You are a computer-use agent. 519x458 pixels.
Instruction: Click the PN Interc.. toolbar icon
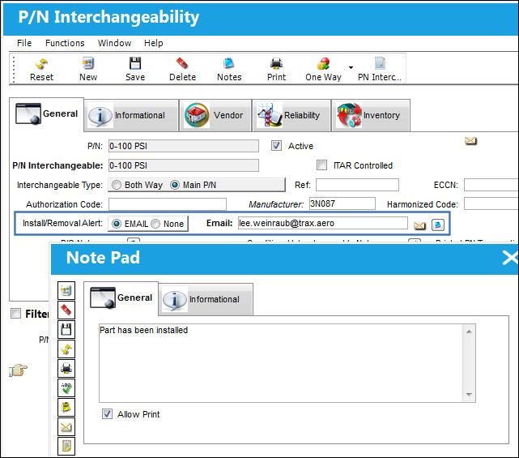point(379,69)
